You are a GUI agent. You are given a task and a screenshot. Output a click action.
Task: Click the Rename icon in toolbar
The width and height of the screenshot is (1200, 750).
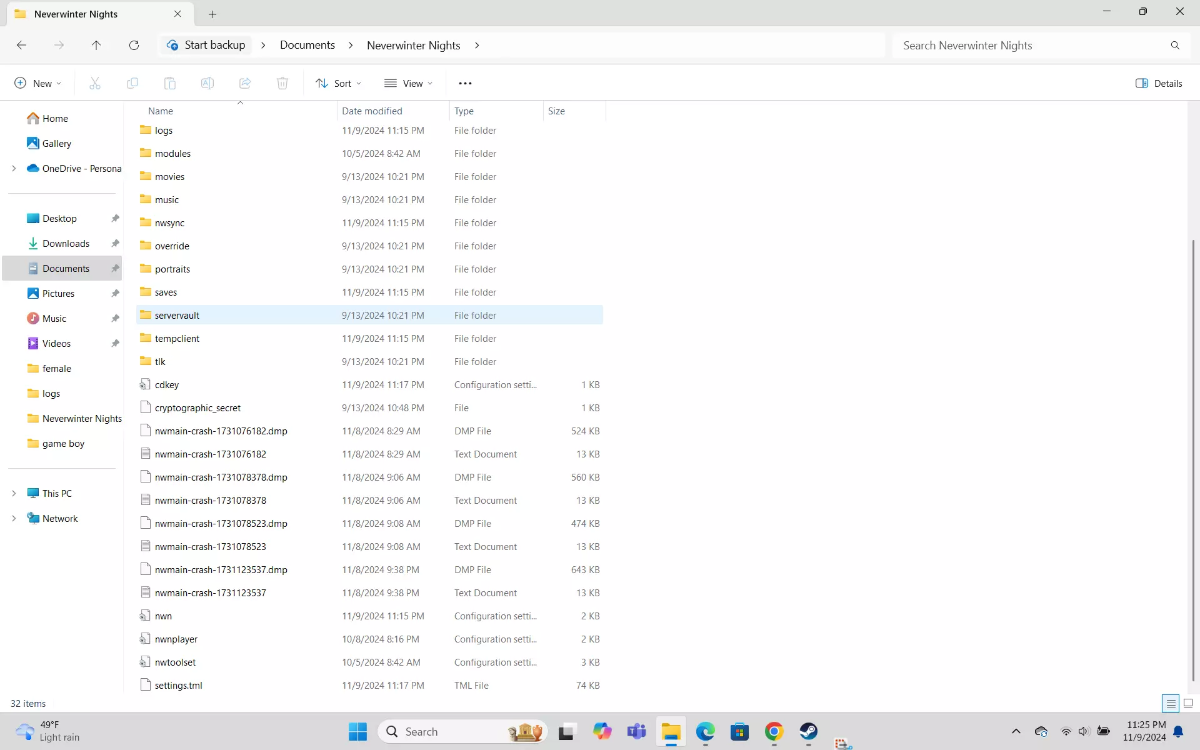click(x=207, y=83)
